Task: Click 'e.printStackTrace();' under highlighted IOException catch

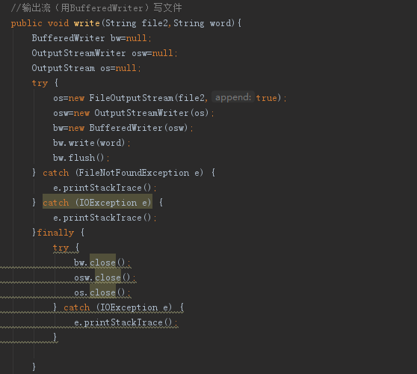Action: (105, 218)
